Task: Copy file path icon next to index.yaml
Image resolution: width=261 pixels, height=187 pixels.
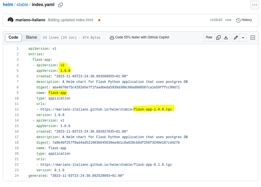Action: (61, 5)
